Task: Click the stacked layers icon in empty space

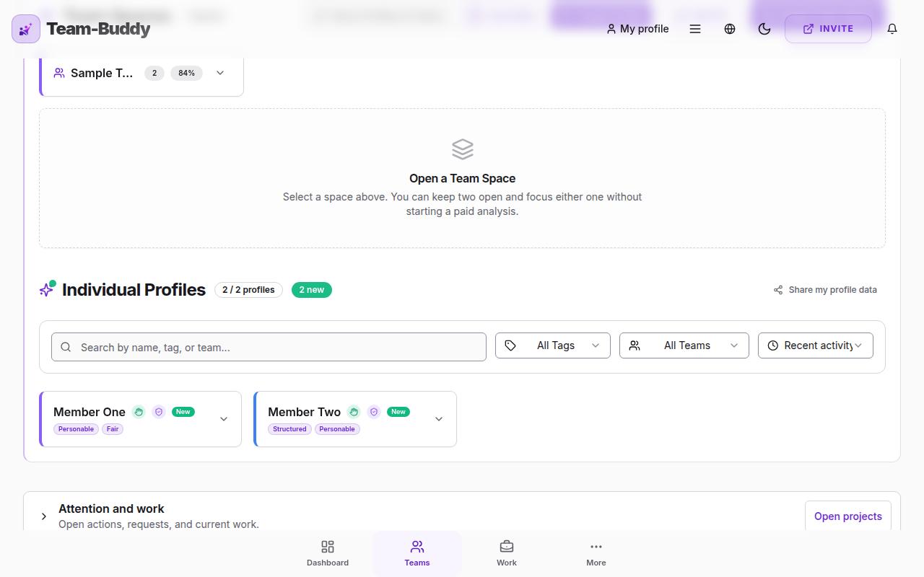Action: coord(463,149)
